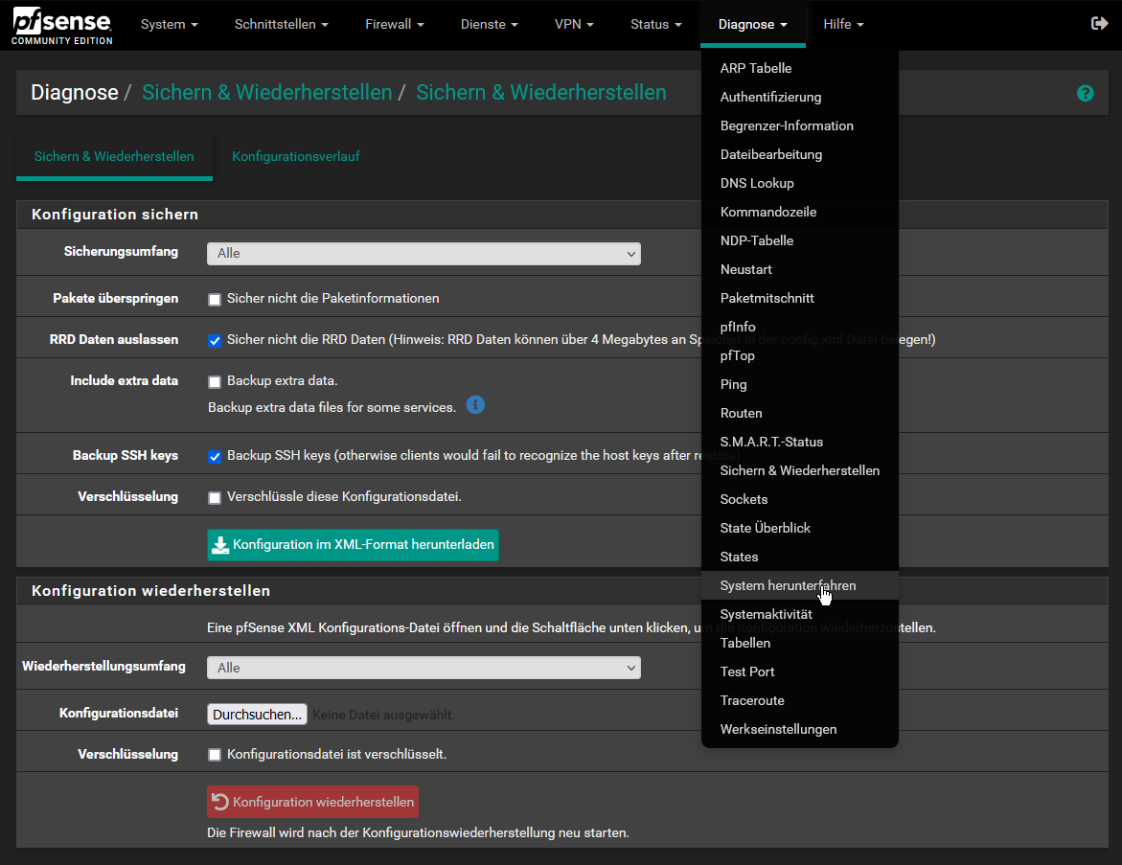Open 'Paketmitschnitt' menu entry
The height and width of the screenshot is (865, 1122).
pyautogui.click(x=799, y=298)
